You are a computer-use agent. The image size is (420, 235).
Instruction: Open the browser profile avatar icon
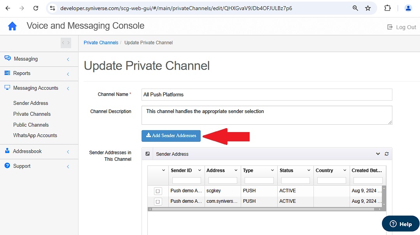(408, 8)
